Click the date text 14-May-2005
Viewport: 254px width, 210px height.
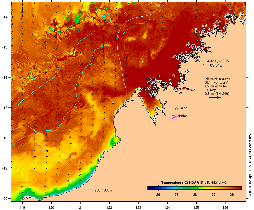(x=217, y=61)
